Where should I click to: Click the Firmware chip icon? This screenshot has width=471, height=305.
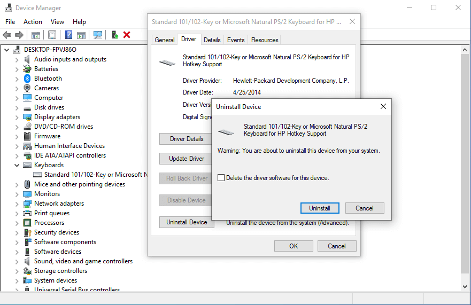point(27,136)
